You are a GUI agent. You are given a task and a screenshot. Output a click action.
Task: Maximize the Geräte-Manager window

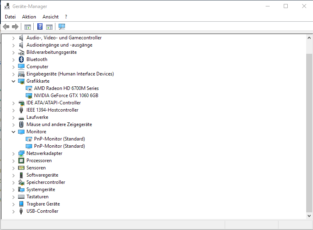[286, 6]
